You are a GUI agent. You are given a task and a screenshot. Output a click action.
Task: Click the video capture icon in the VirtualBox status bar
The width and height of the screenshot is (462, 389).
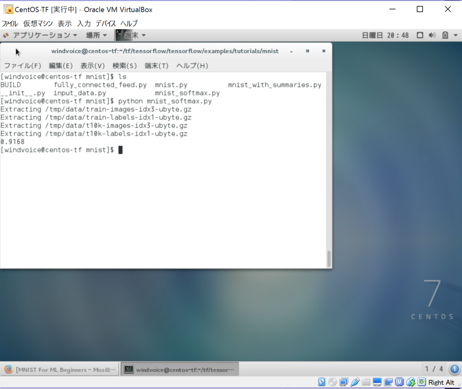coord(388,382)
